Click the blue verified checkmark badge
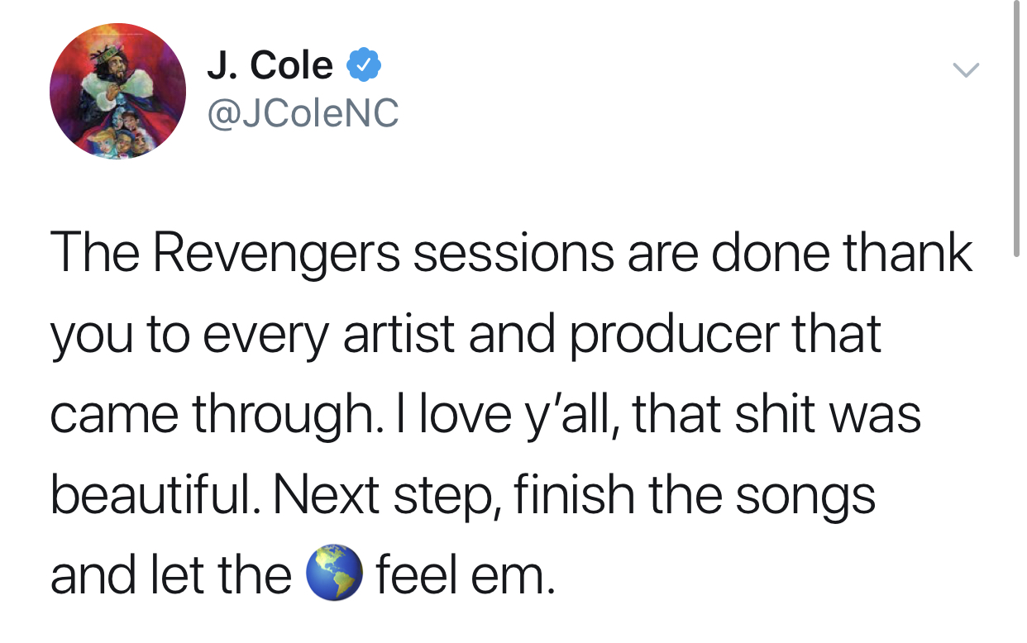 (x=363, y=65)
